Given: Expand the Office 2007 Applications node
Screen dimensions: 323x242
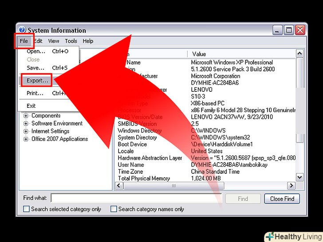Looking at the screenshot, I should click(26, 139).
